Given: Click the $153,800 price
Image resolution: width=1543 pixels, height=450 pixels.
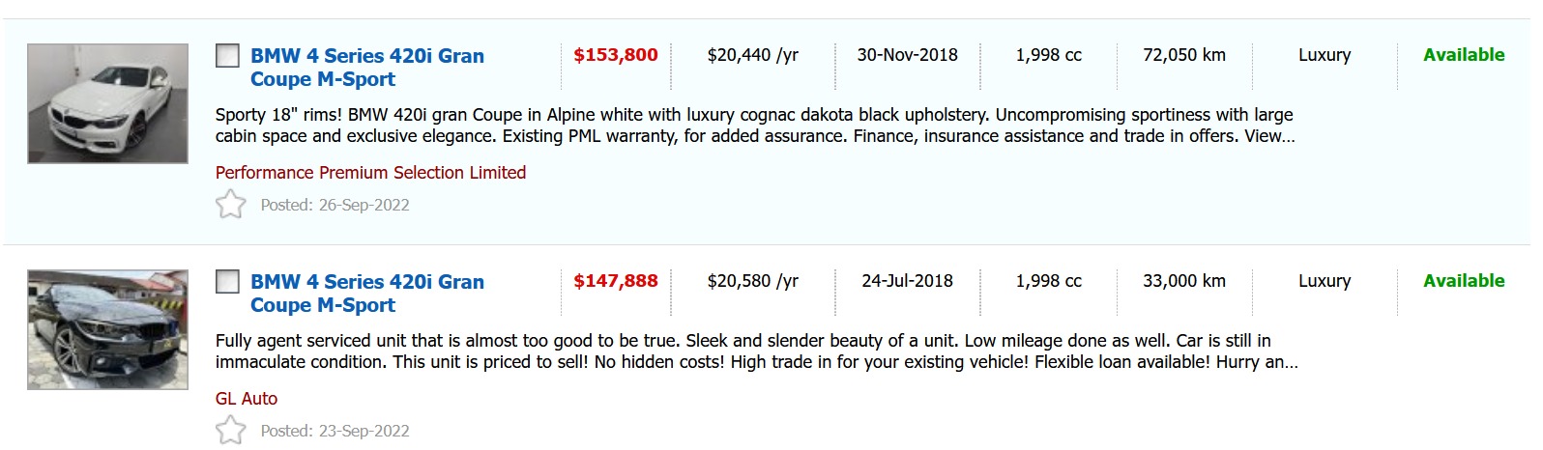Looking at the screenshot, I should pyautogui.click(x=615, y=55).
